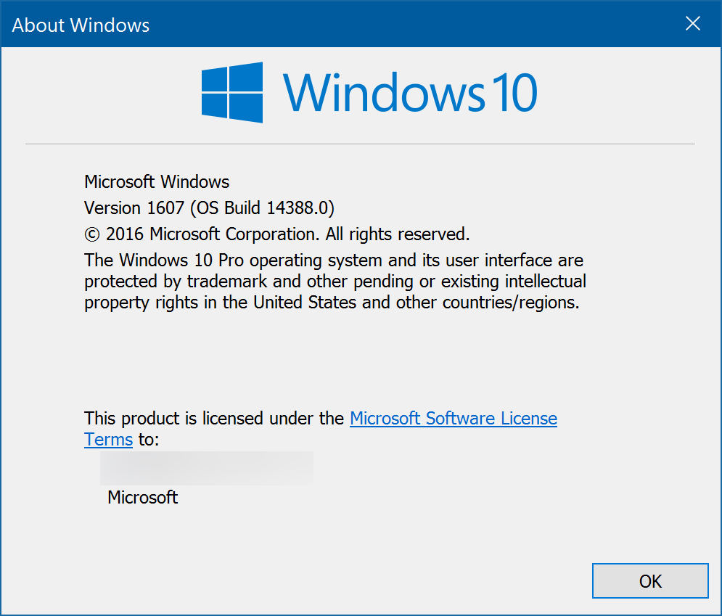Select the Microsoft Windows heading line
Image resolution: width=722 pixels, height=616 pixels.
click(157, 181)
